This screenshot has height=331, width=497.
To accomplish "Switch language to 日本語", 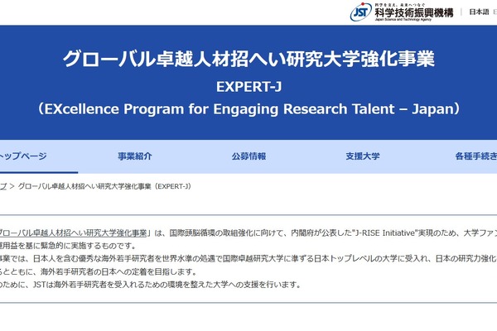I will coord(479,12).
